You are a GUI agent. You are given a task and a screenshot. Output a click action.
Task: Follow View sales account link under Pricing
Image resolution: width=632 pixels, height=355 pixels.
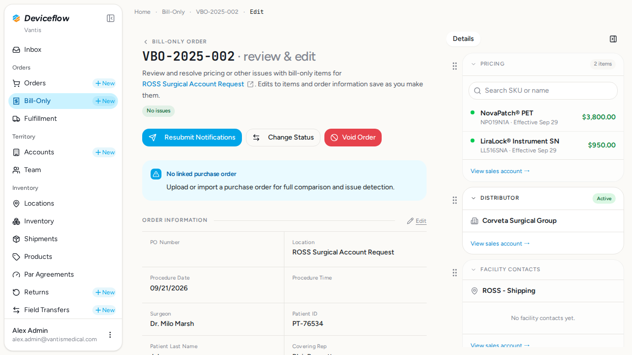tap(500, 171)
